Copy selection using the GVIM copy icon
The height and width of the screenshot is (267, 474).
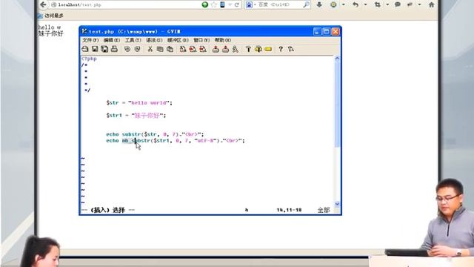coord(160,49)
